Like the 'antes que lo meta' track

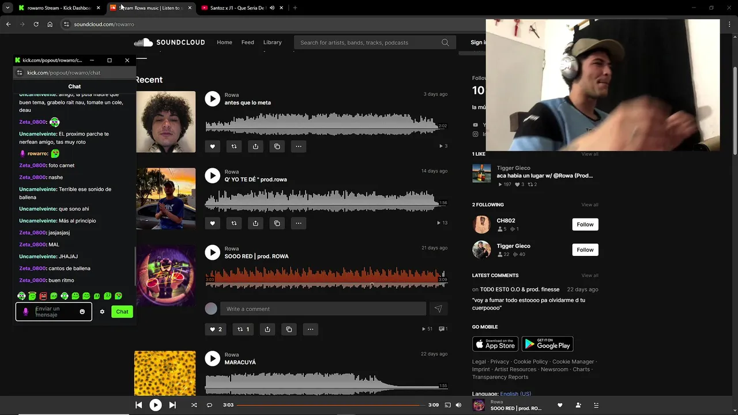click(212, 146)
